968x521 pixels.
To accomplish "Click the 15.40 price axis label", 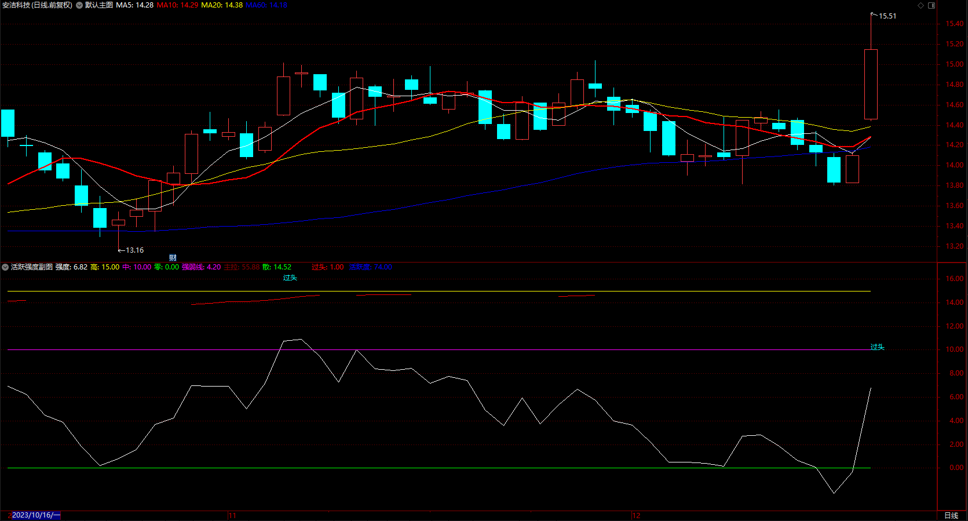I will (x=955, y=24).
